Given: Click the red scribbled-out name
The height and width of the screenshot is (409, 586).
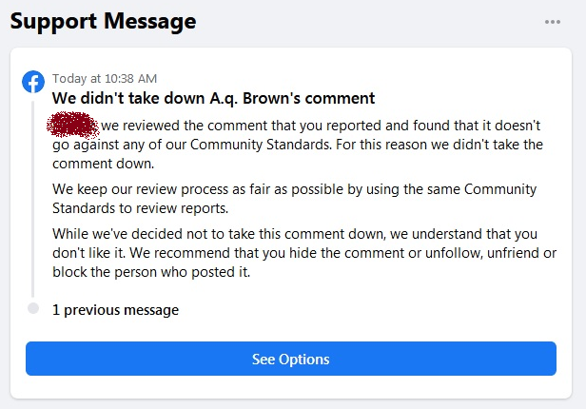Looking at the screenshot, I should (73, 125).
